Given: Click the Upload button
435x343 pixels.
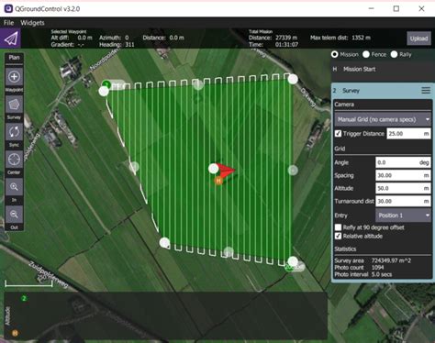Looking at the screenshot, I should coord(418,39).
